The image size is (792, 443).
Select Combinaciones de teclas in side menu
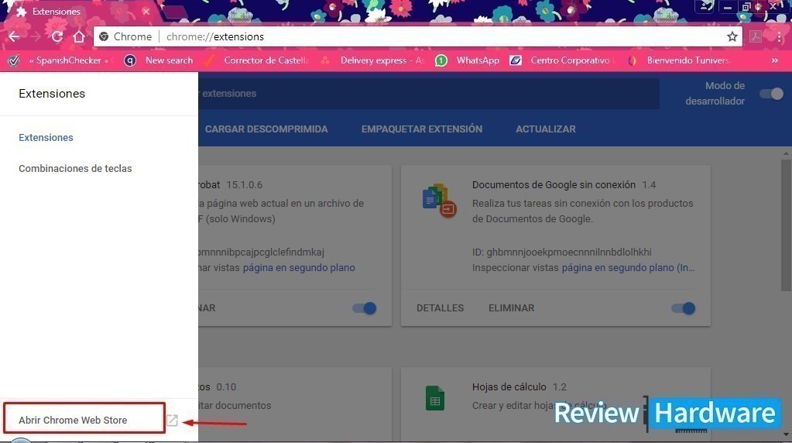[75, 168]
